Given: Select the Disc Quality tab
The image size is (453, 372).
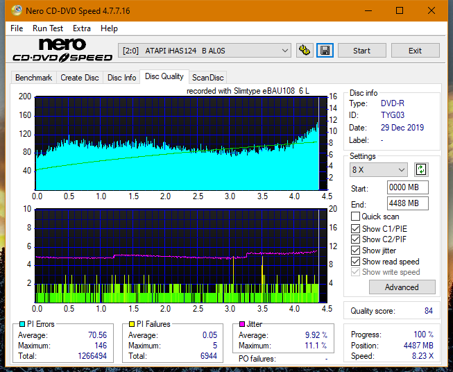Looking at the screenshot, I should point(164,76).
